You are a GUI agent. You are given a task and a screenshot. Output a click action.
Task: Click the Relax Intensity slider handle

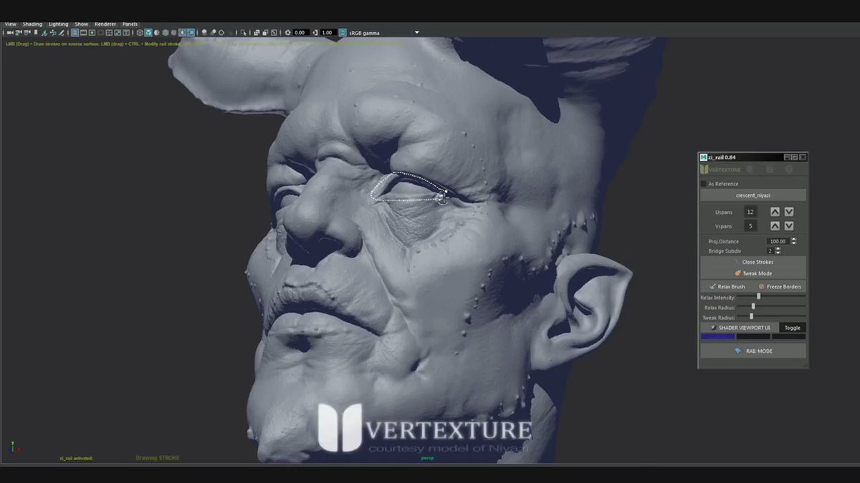(x=758, y=296)
